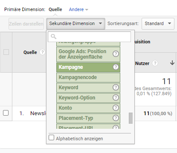The image size is (177, 153).
Task: Click help icon for Google Ads Position
Action: 116,54
